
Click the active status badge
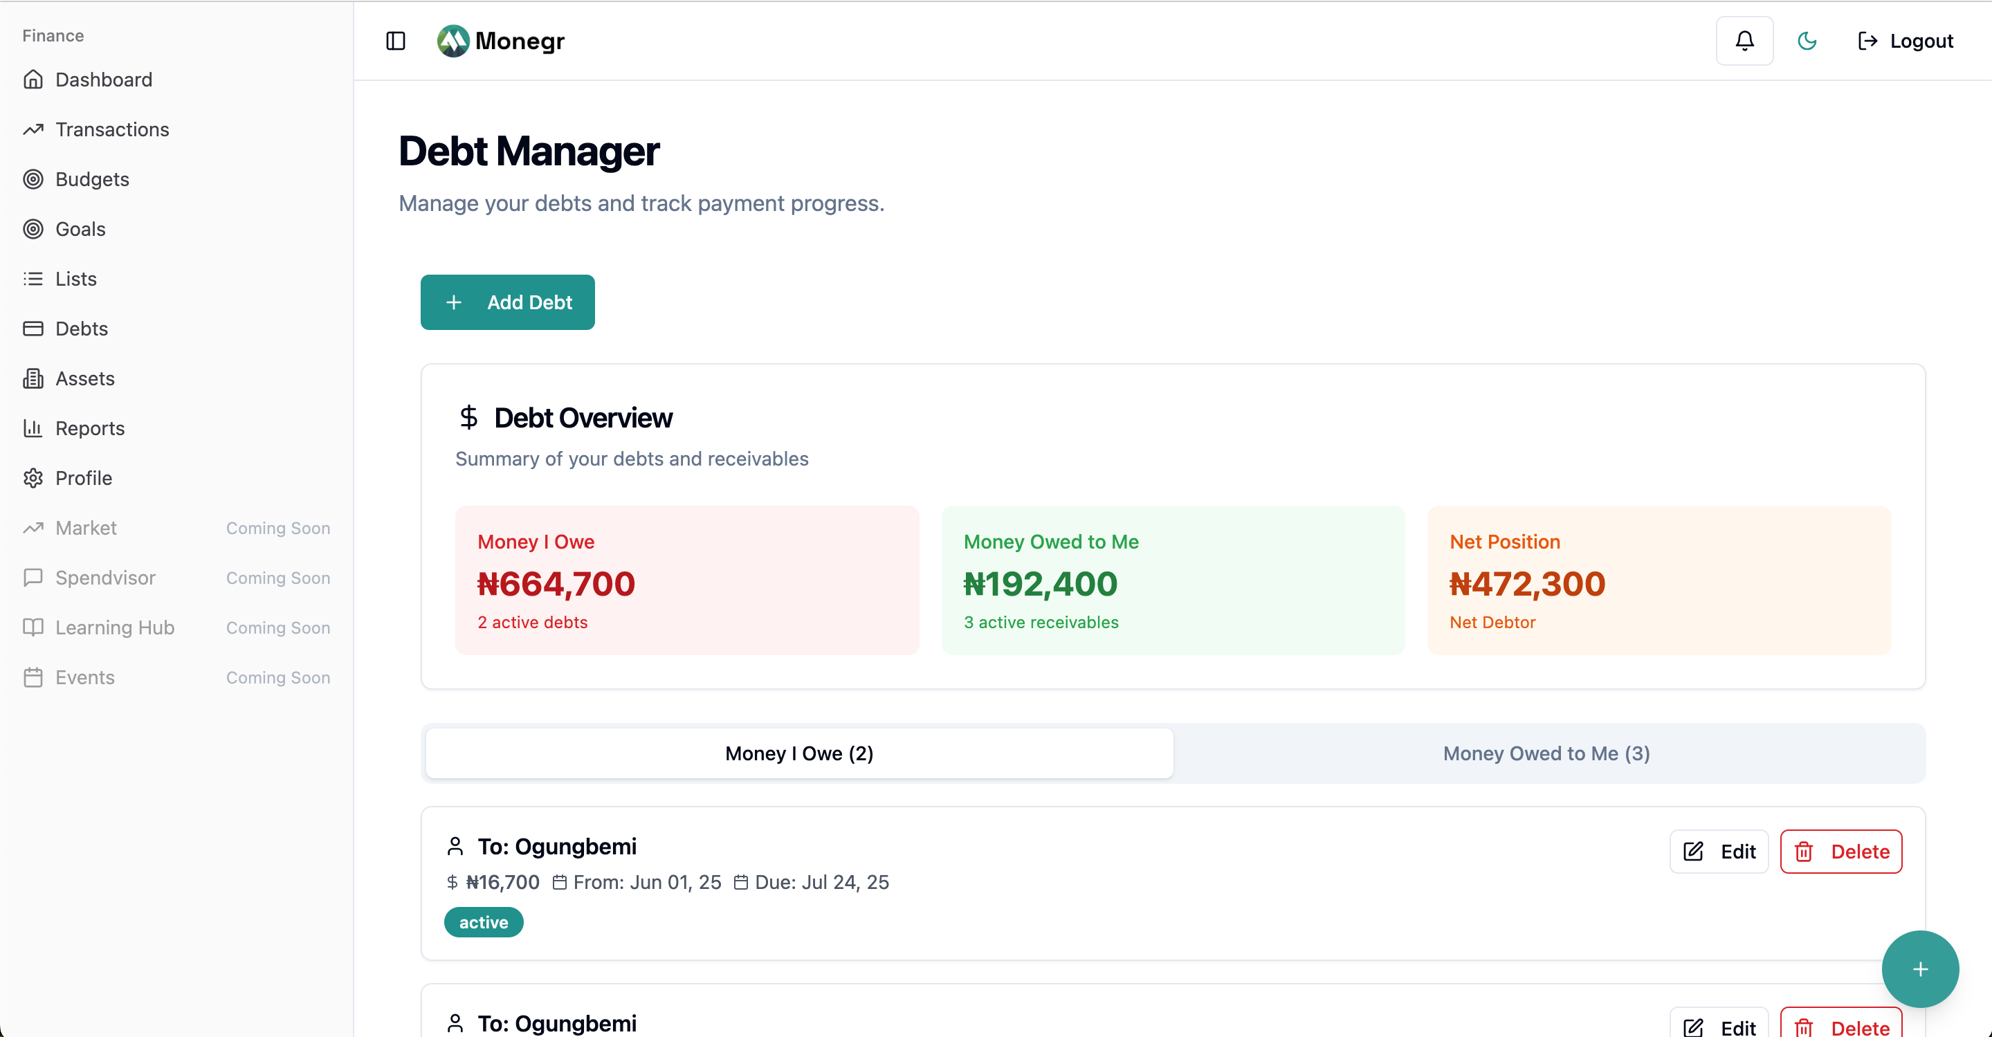point(484,923)
